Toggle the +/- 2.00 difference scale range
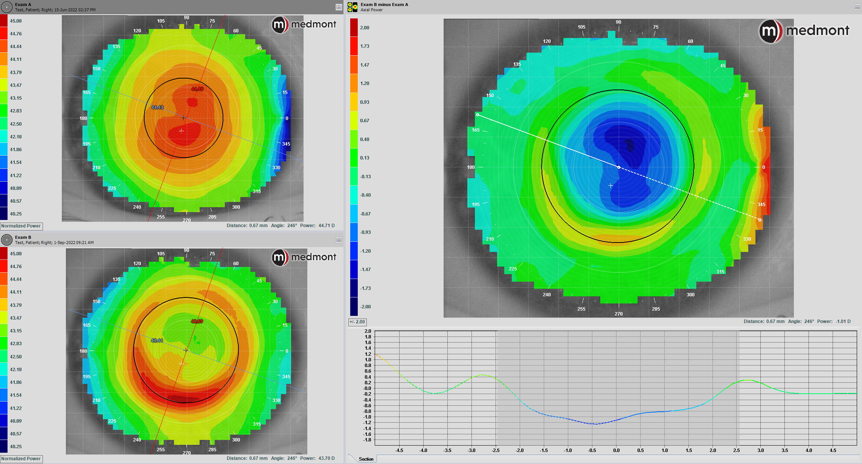862x464 pixels. (357, 322)
